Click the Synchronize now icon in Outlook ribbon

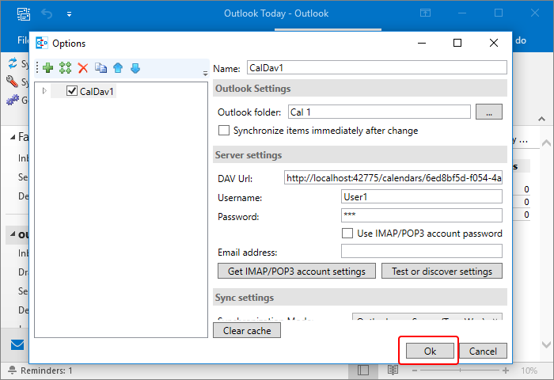coord(13,63)
